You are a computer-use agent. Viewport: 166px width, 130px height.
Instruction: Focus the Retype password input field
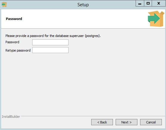coord(50,50)
